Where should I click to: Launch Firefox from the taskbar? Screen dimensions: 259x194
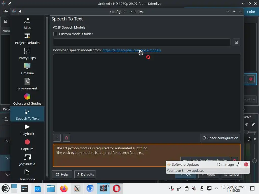tap(64, 188)
